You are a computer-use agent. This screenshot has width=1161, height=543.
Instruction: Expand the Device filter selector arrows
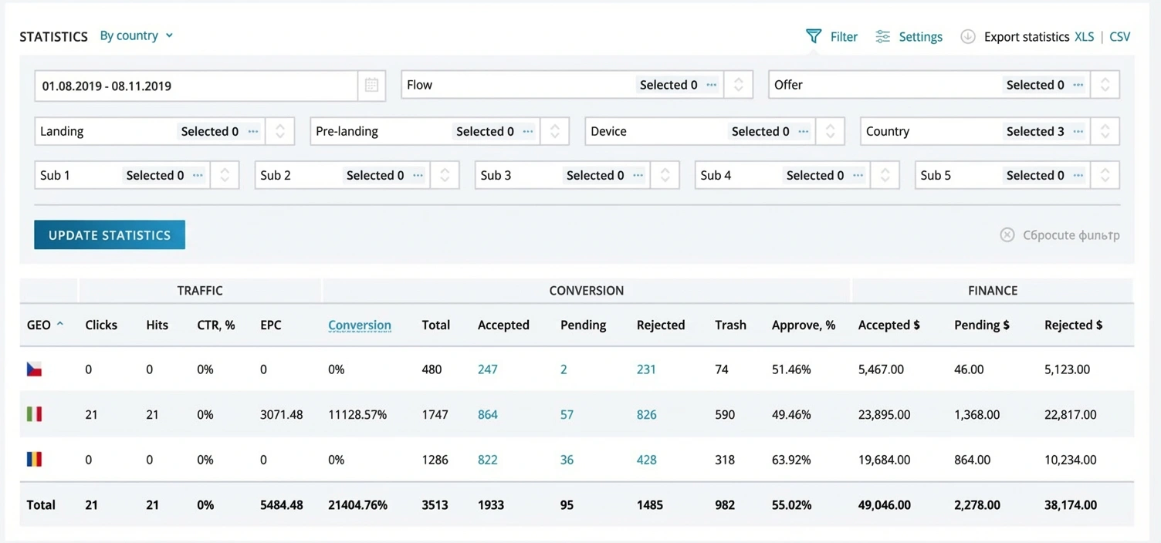[830, 131]
